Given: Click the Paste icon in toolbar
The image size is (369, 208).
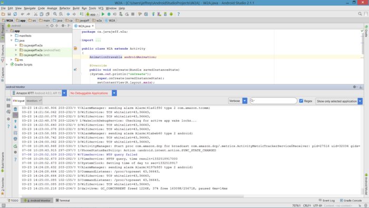Looking at the screenshot, I should [47, 14].
